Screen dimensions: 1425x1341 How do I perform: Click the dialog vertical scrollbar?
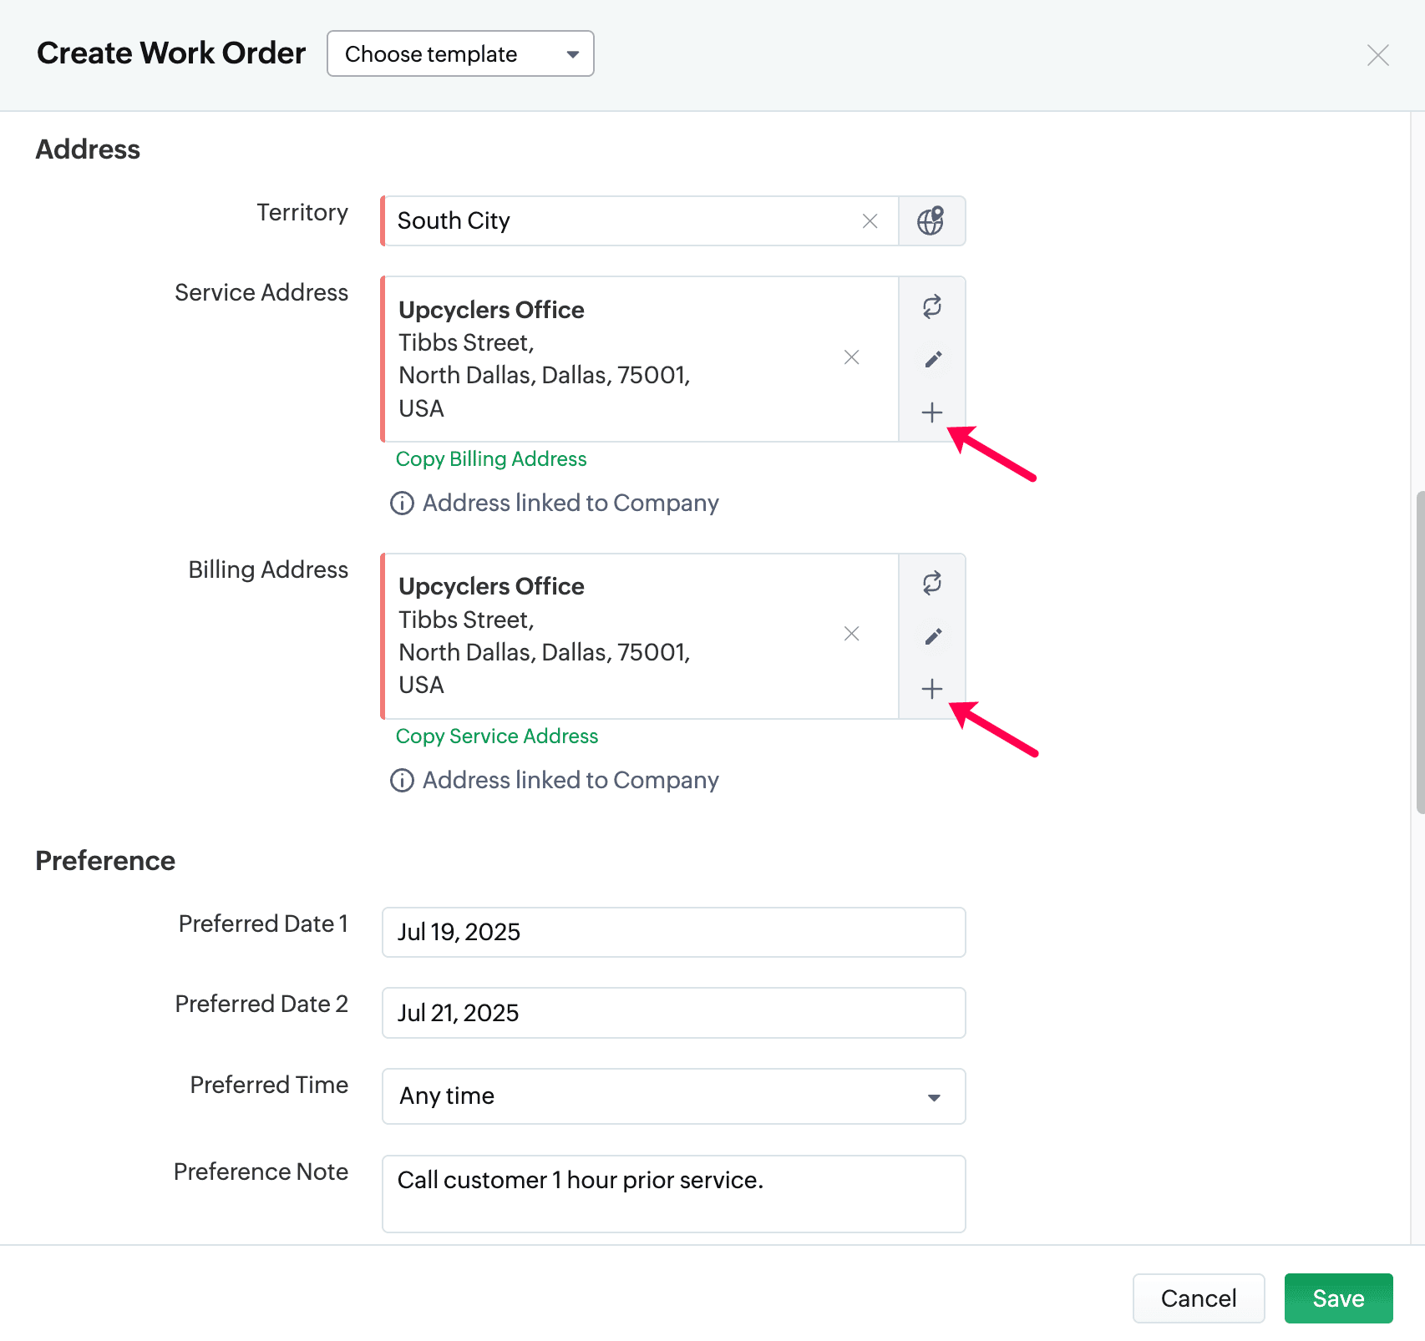coord(1419,652)
